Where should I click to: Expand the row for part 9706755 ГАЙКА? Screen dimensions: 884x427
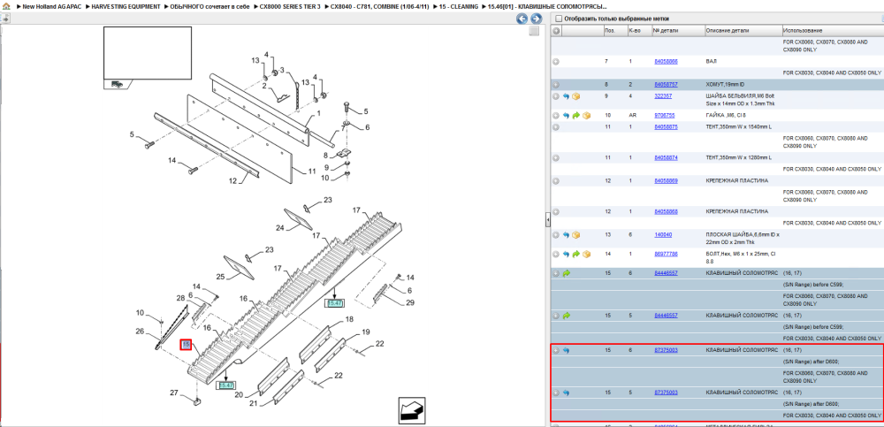(556, 116)
